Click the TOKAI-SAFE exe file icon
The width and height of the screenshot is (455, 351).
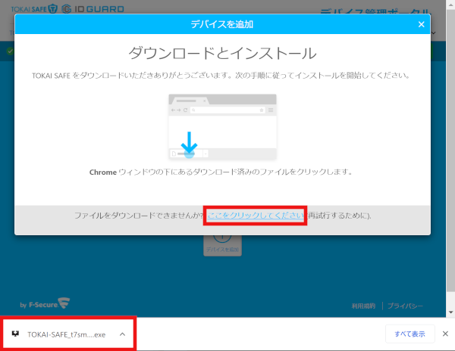click(x=15, y=334)
